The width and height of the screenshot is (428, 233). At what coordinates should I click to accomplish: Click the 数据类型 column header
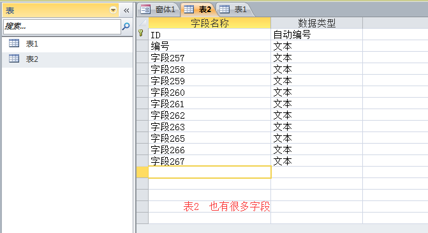[316, 23]
